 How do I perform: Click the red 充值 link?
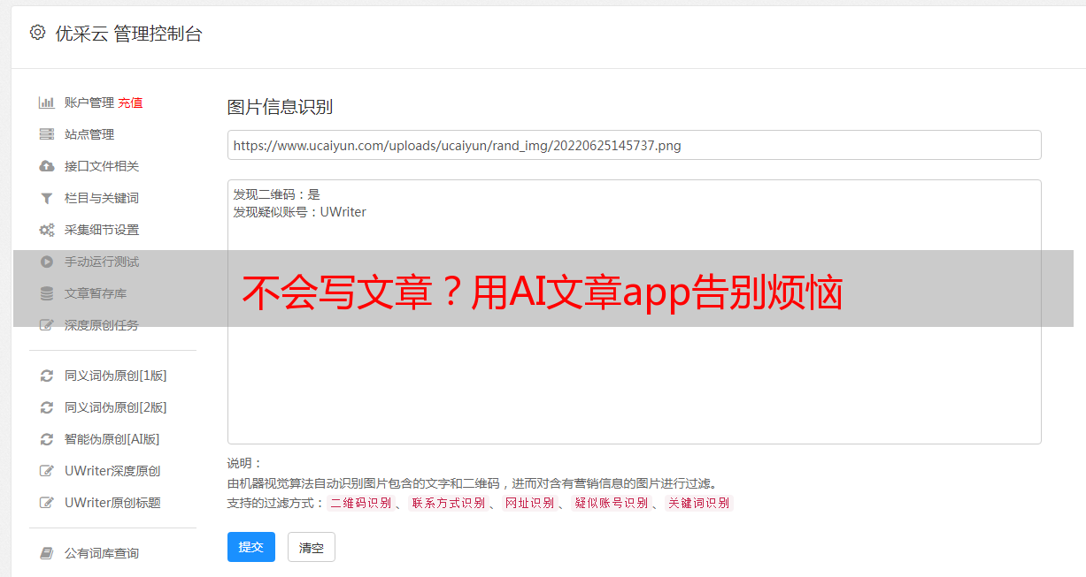130,102
